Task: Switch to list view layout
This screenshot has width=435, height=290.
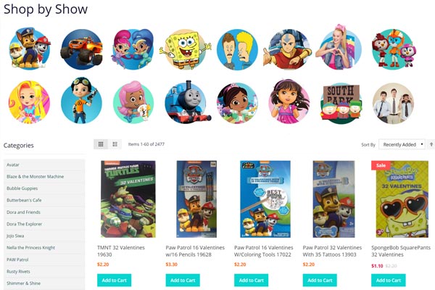Action: pyautogui.click(x=115, y=144)
